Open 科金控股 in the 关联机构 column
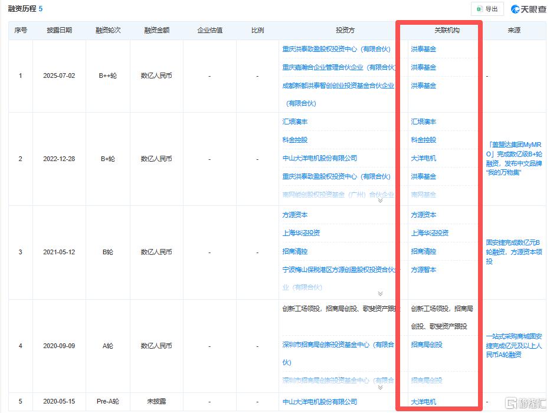The image size is (550, 413). (423, 140)
